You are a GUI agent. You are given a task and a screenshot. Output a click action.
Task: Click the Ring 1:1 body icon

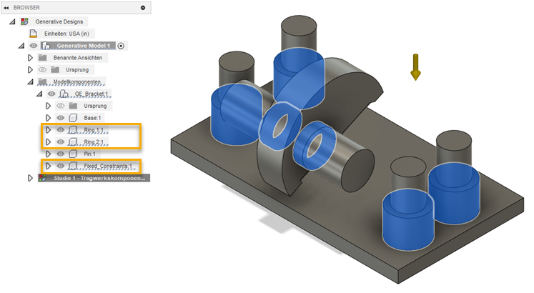pyautogui.click(x=73, y=130)
